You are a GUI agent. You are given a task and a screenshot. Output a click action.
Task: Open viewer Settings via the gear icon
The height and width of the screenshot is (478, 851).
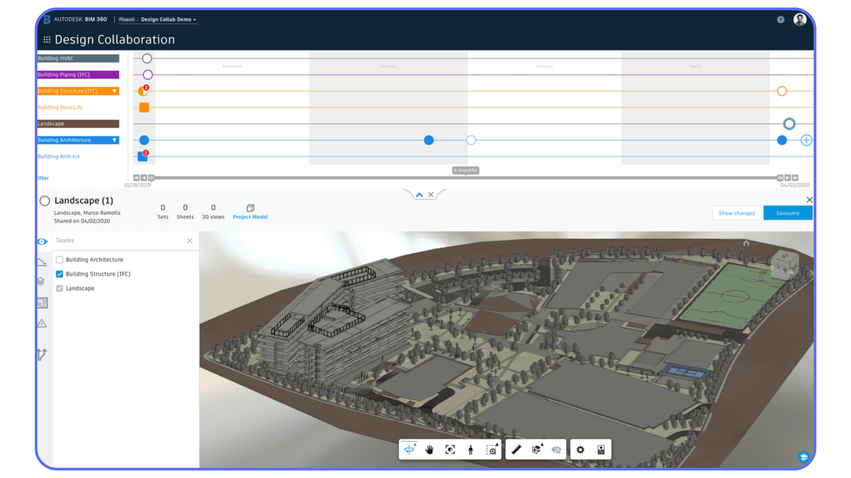pos(581,449)
